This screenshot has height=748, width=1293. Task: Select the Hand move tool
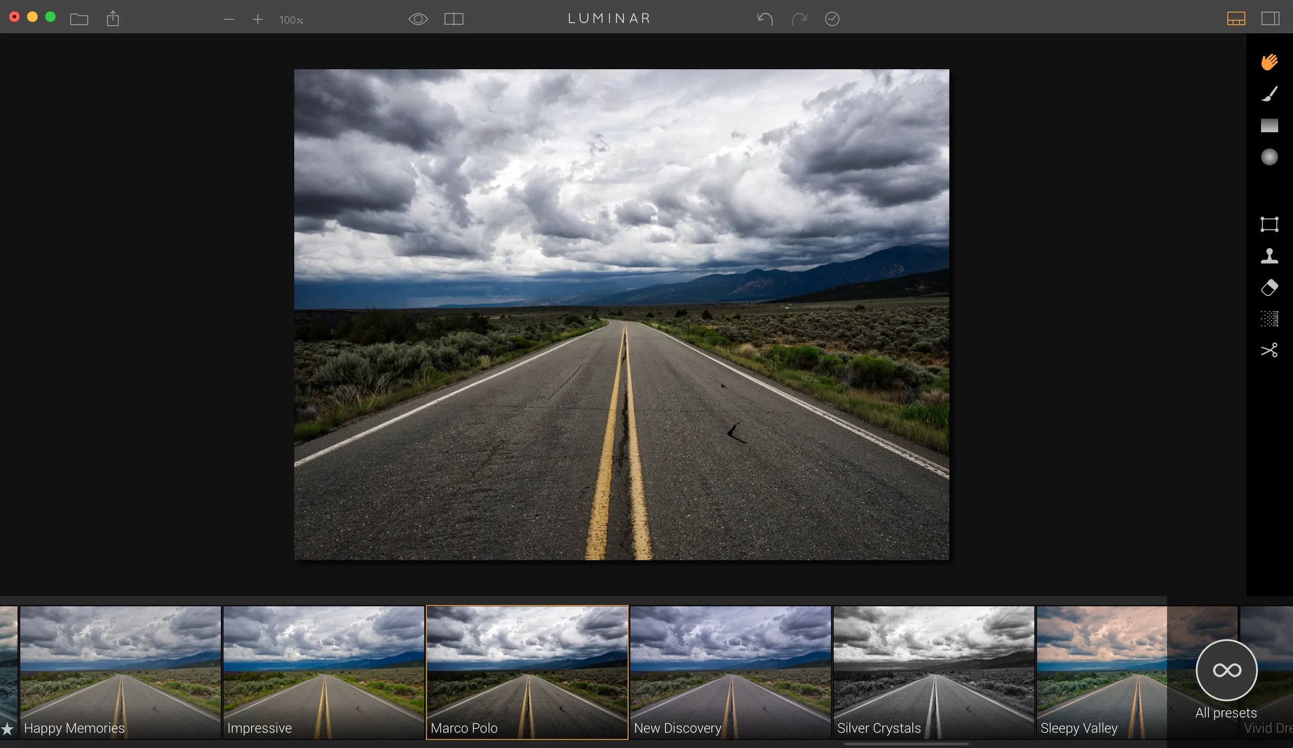click(1269, 62)
